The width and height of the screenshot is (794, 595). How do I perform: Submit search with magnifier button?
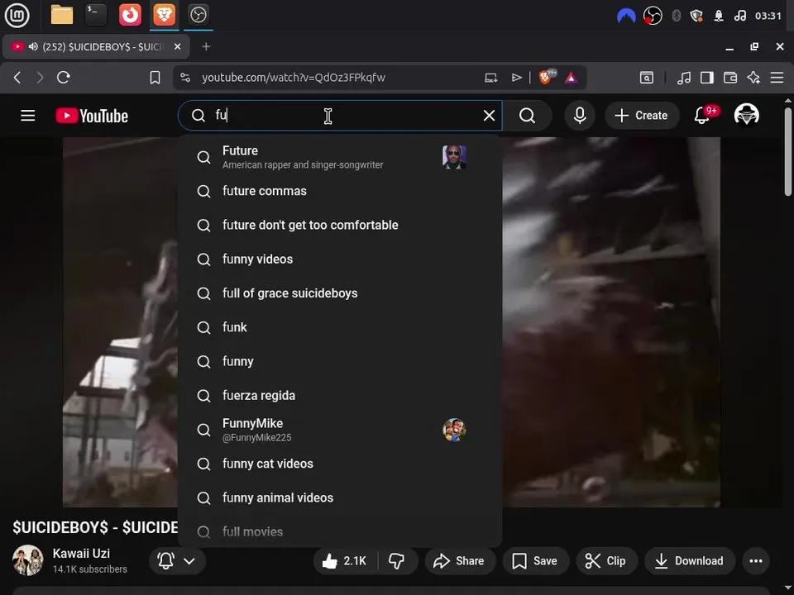point(527,116)
